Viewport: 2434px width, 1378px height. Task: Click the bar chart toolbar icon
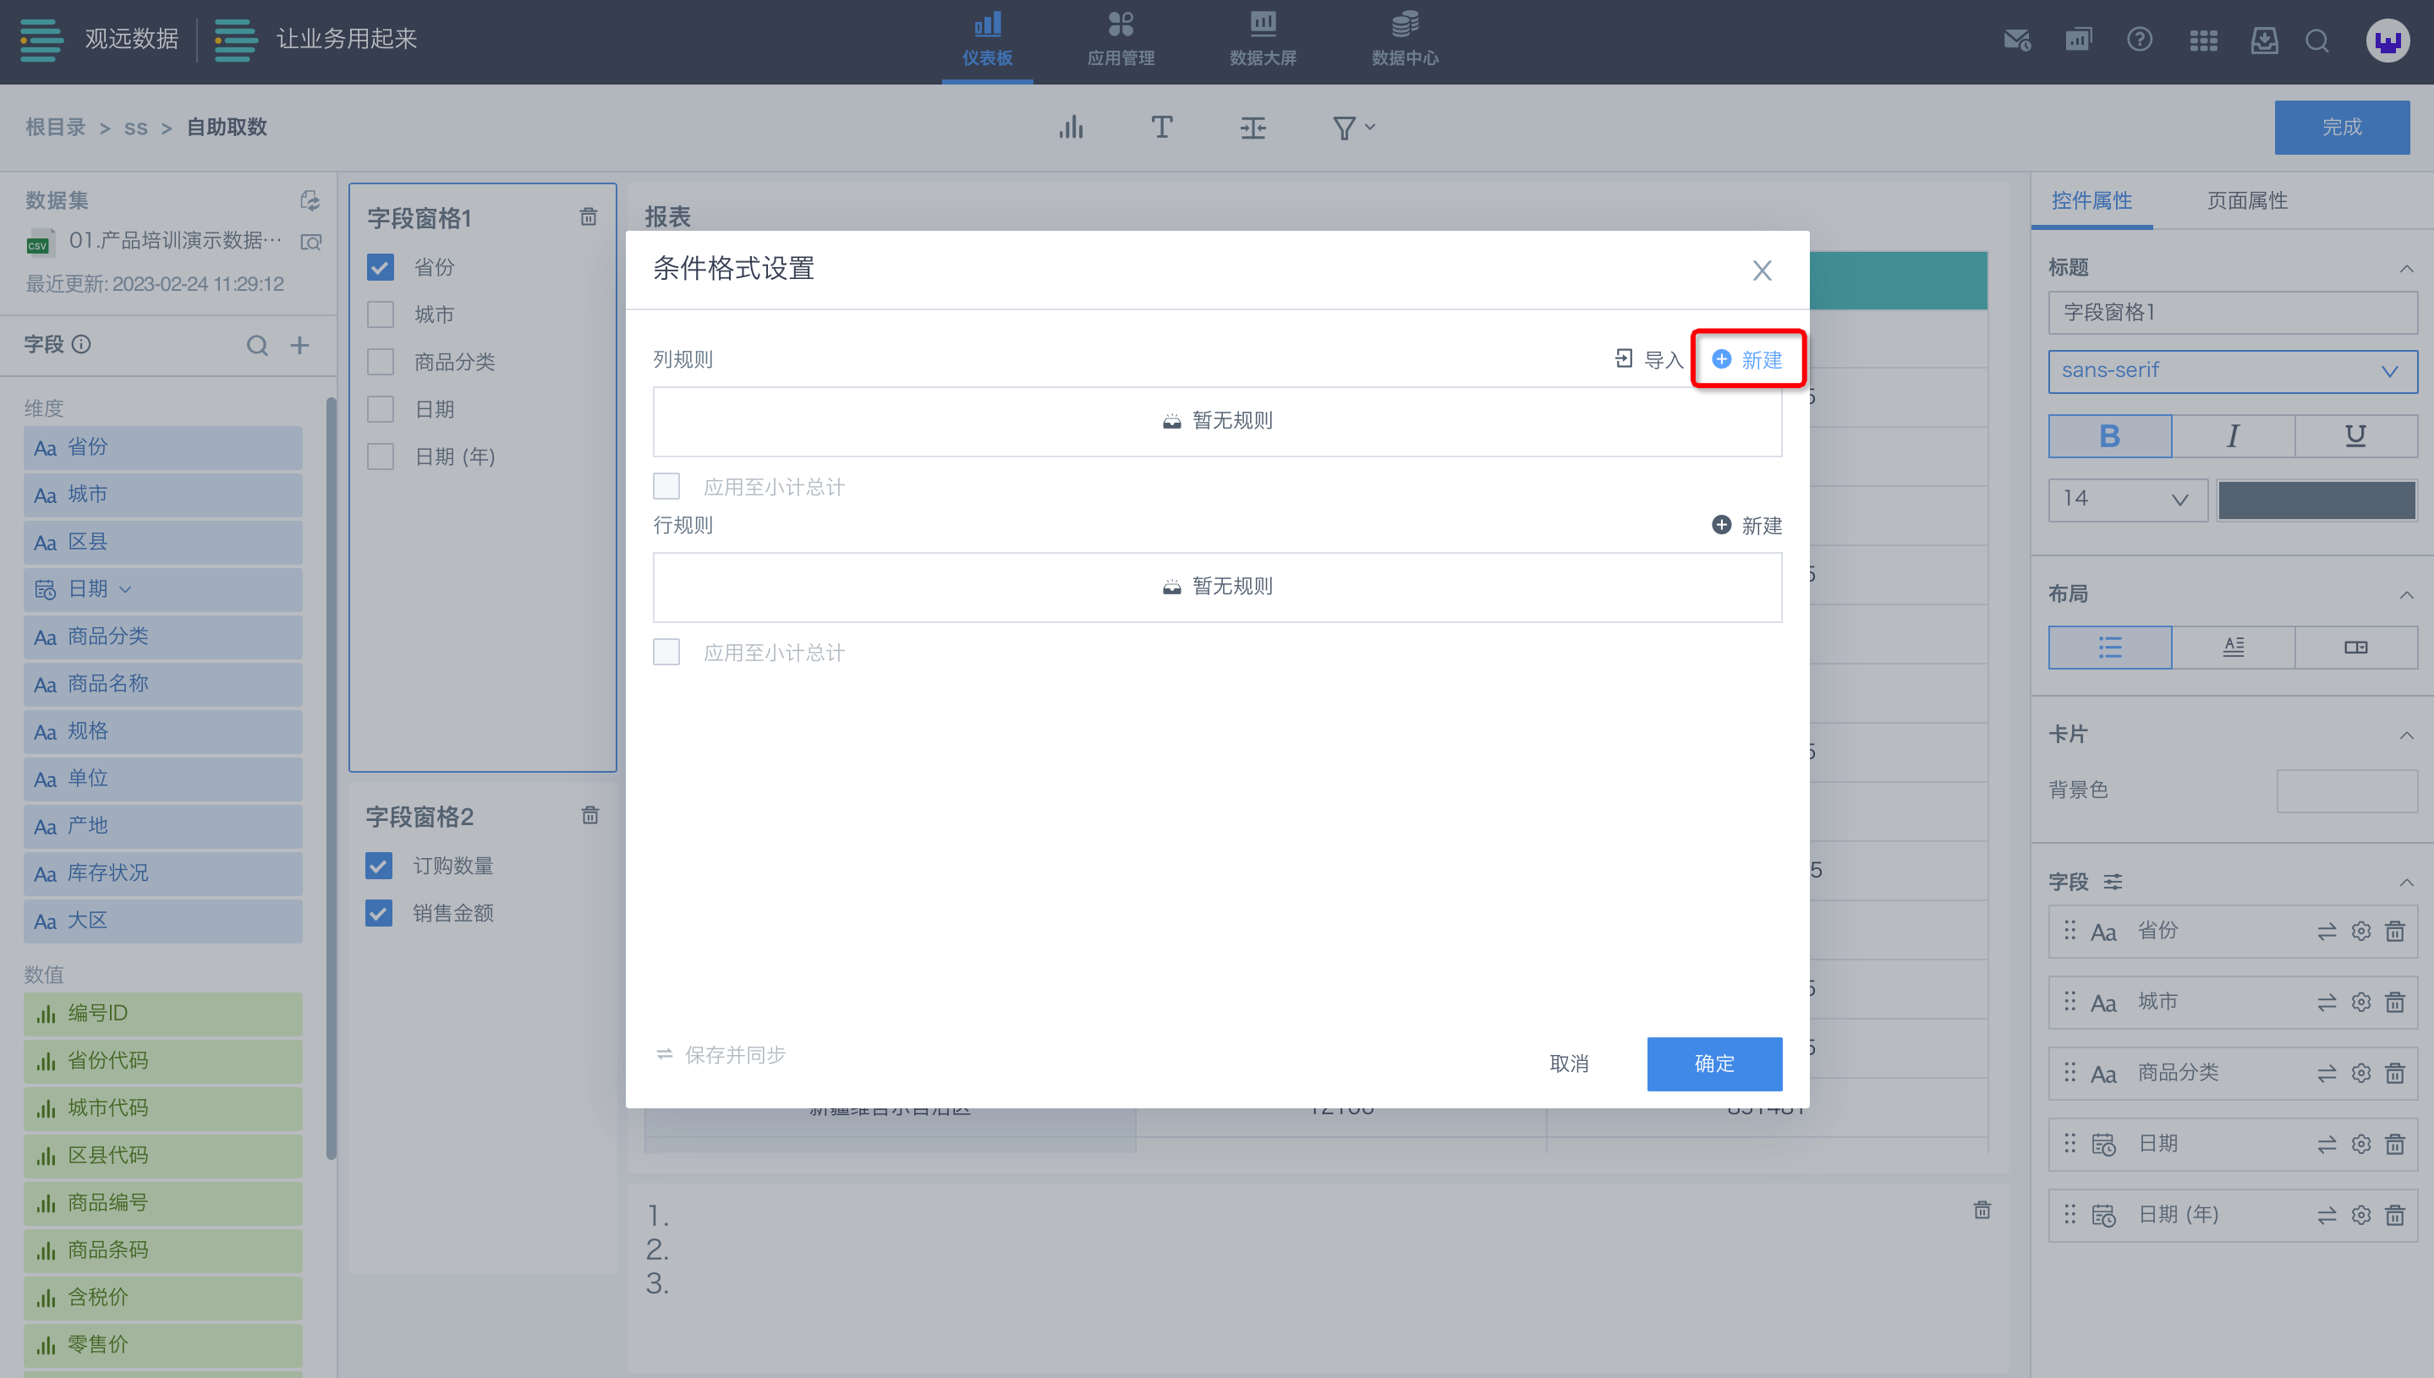tap(1071, 128)
